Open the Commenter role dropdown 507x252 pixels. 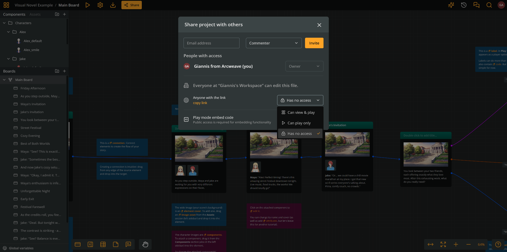[x=274, y=43]
